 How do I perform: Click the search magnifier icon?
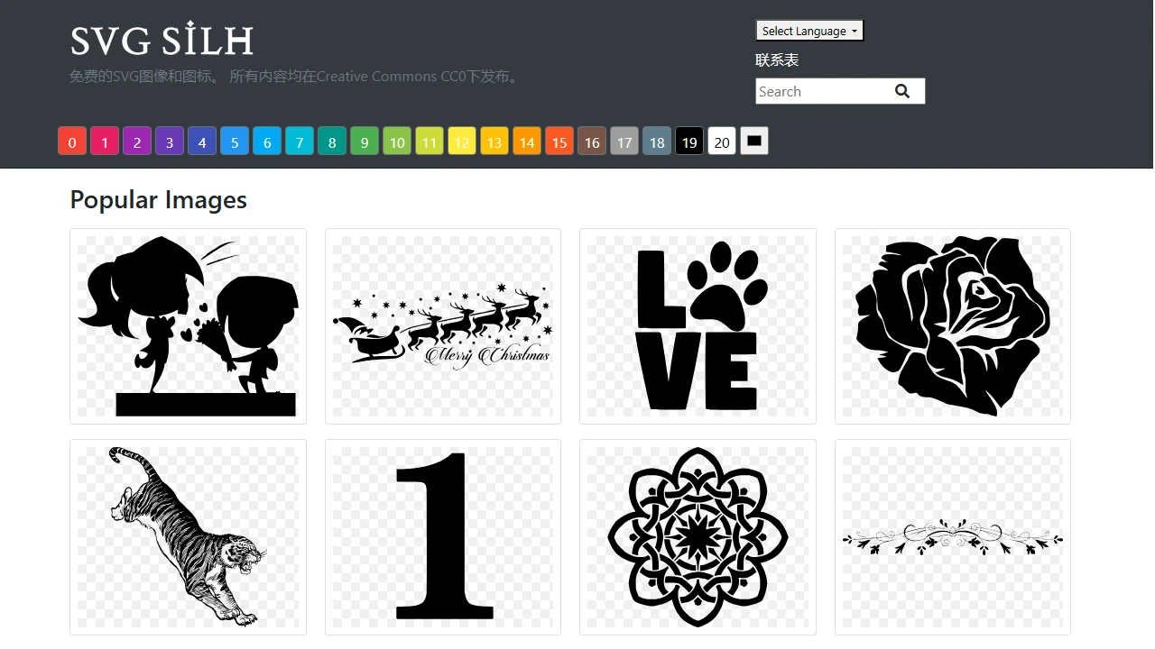pos(902,91)
